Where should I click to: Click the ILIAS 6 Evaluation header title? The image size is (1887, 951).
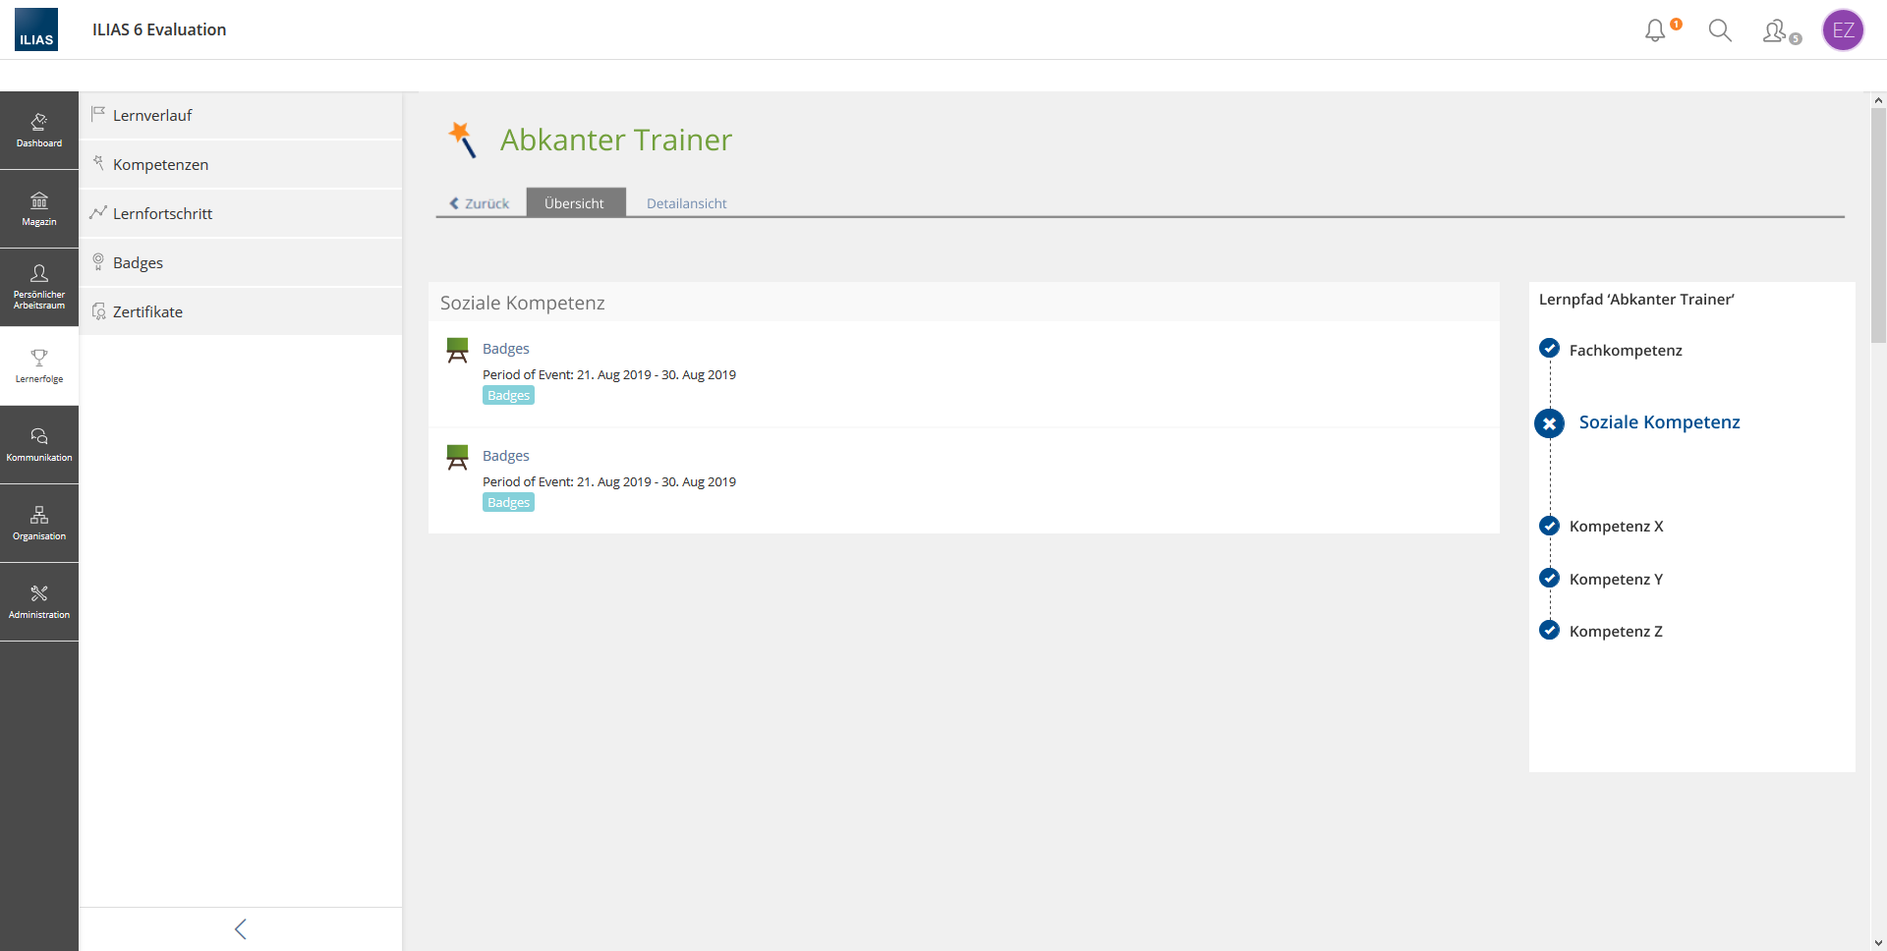point(159,29)
